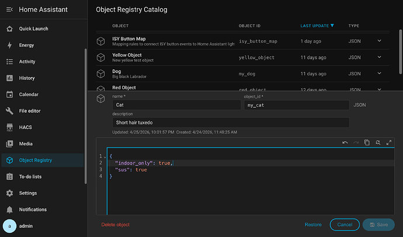Cancel the object edit

coord(345,225)
